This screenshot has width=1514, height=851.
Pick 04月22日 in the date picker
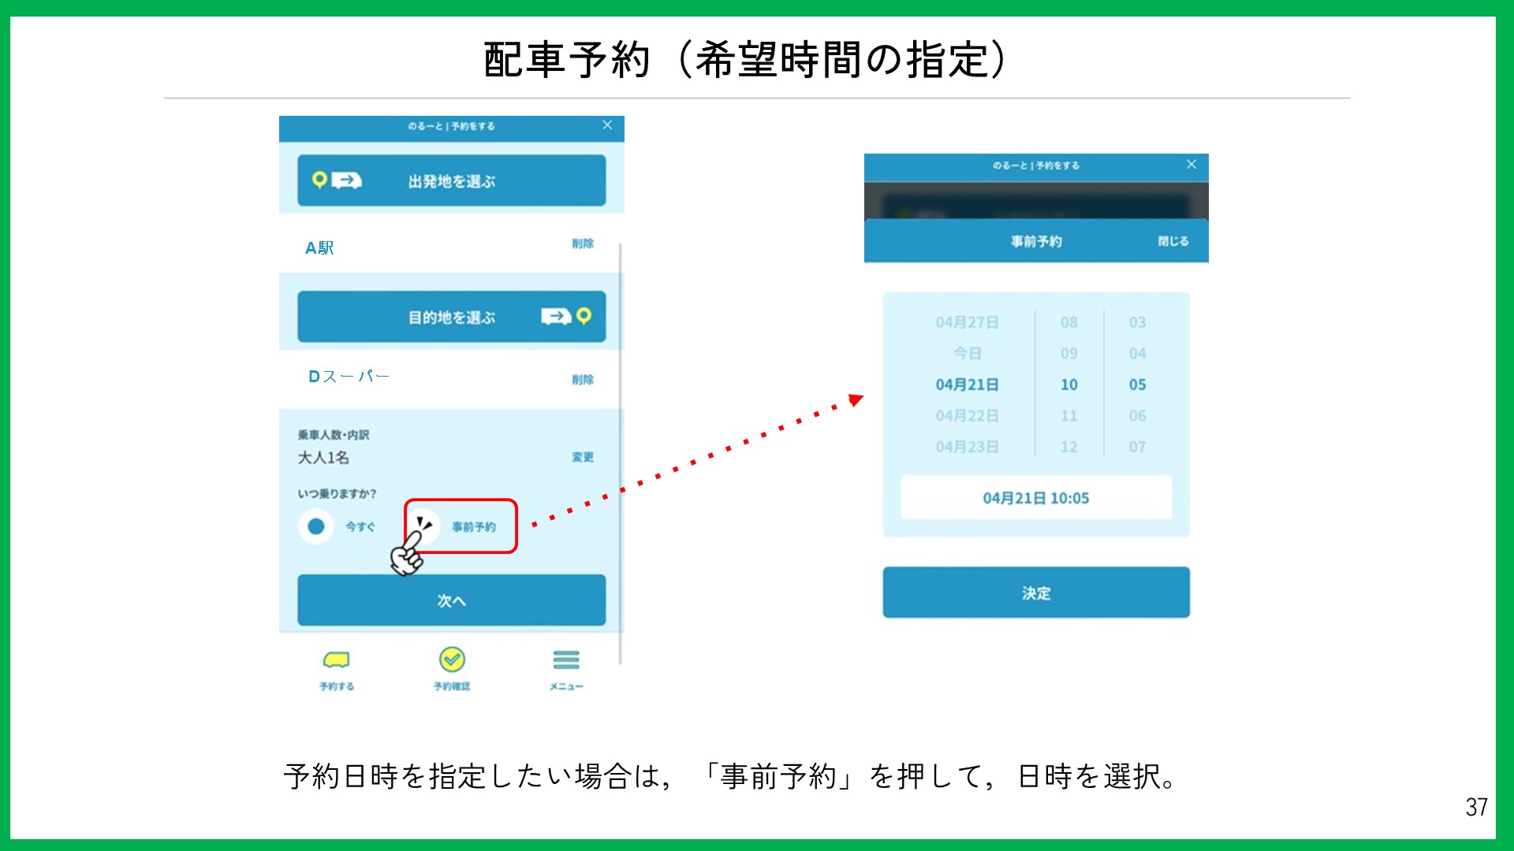(967, 415)
